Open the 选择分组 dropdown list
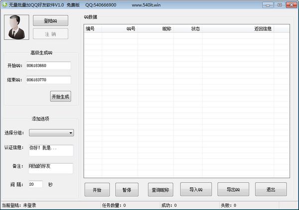The width and height of the screenshot is (299, 210). (x=51, y=133)
